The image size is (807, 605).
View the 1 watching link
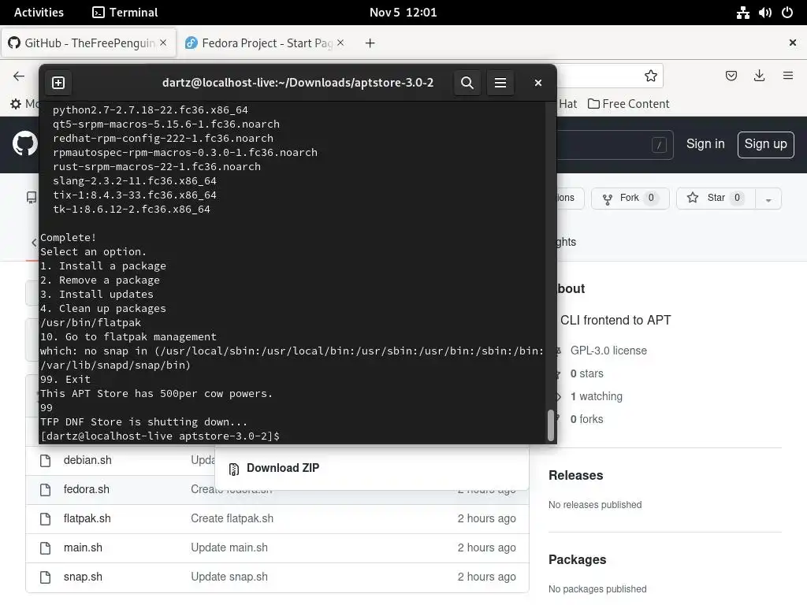click(596, 397)
